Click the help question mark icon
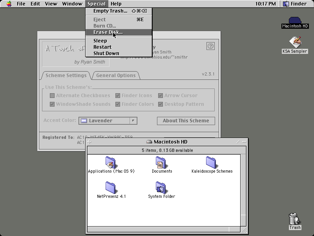Viewport: 314px width, 236px height. (210, 46)
